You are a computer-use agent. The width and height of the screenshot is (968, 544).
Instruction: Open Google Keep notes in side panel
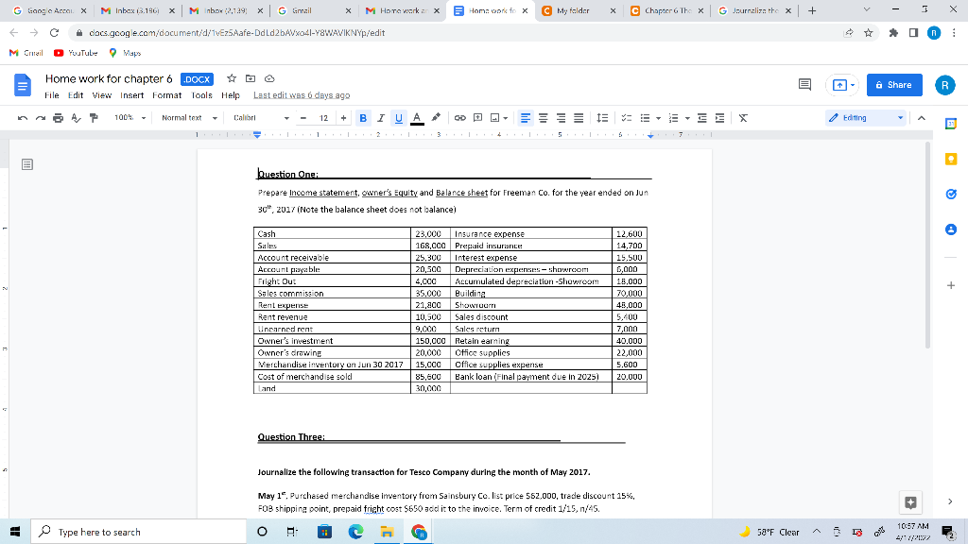click(950, 160)
